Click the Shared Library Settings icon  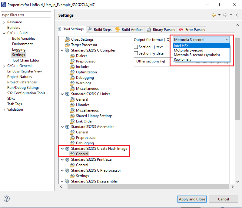pos(72,116)
